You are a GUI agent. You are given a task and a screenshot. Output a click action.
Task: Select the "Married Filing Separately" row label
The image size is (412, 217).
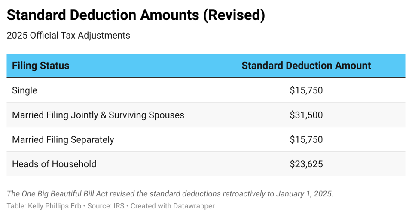[x=63, y=139]
